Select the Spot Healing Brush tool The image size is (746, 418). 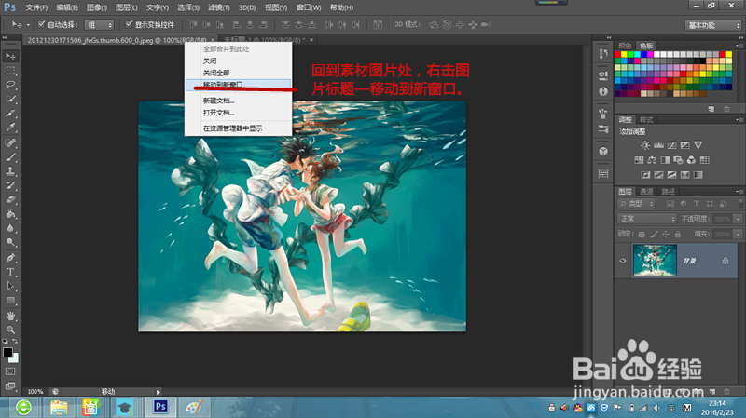(10, 142)
